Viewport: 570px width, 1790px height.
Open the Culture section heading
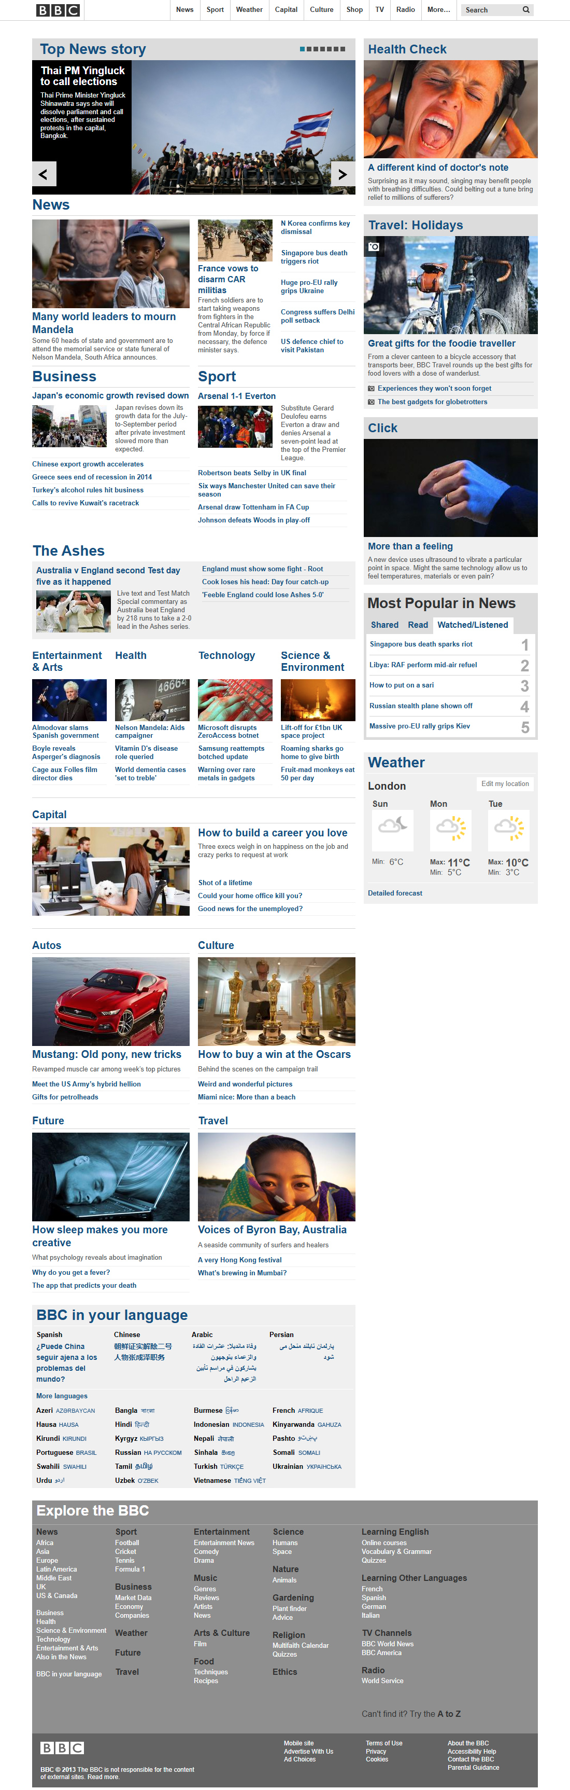[216, 945]
